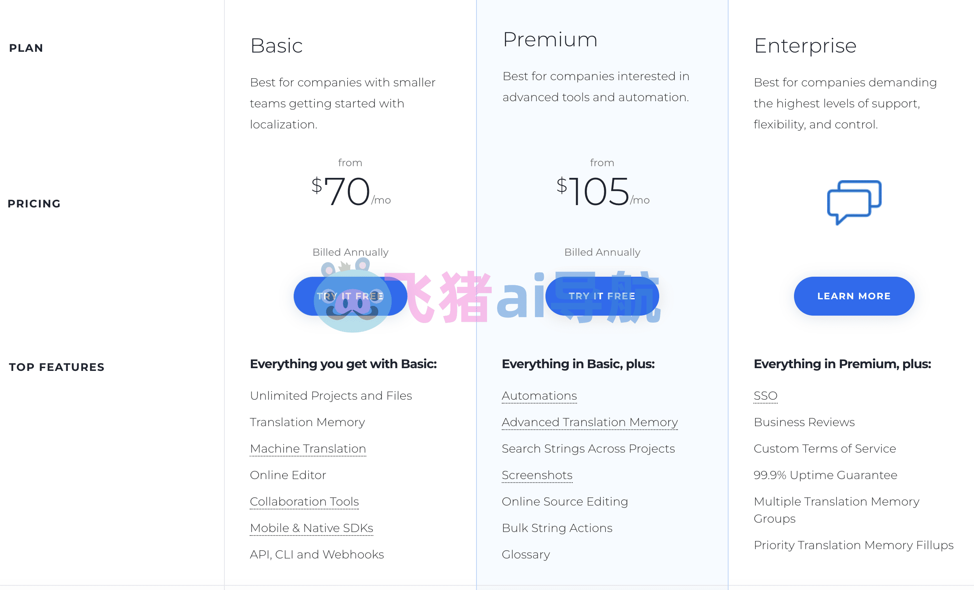974x590 pixels.
Task: Click the $105 per month price
Action: coord(602,192)
